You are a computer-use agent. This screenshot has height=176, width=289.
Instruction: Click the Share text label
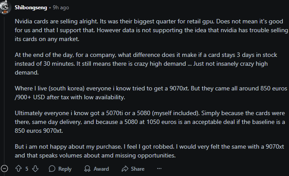tap(138, 169)
